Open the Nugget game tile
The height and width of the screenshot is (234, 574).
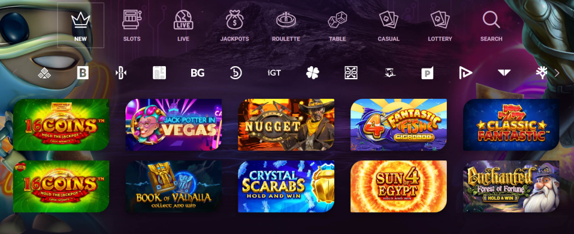point(286,125)
